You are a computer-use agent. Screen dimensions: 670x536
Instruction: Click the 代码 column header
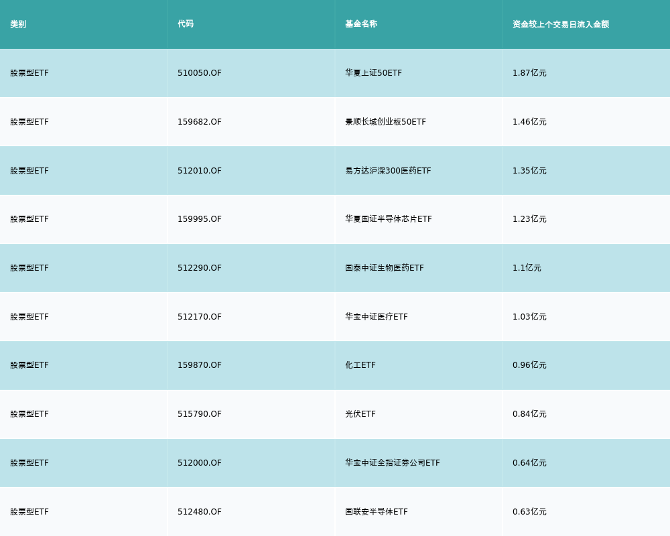[x=186, y=24]
